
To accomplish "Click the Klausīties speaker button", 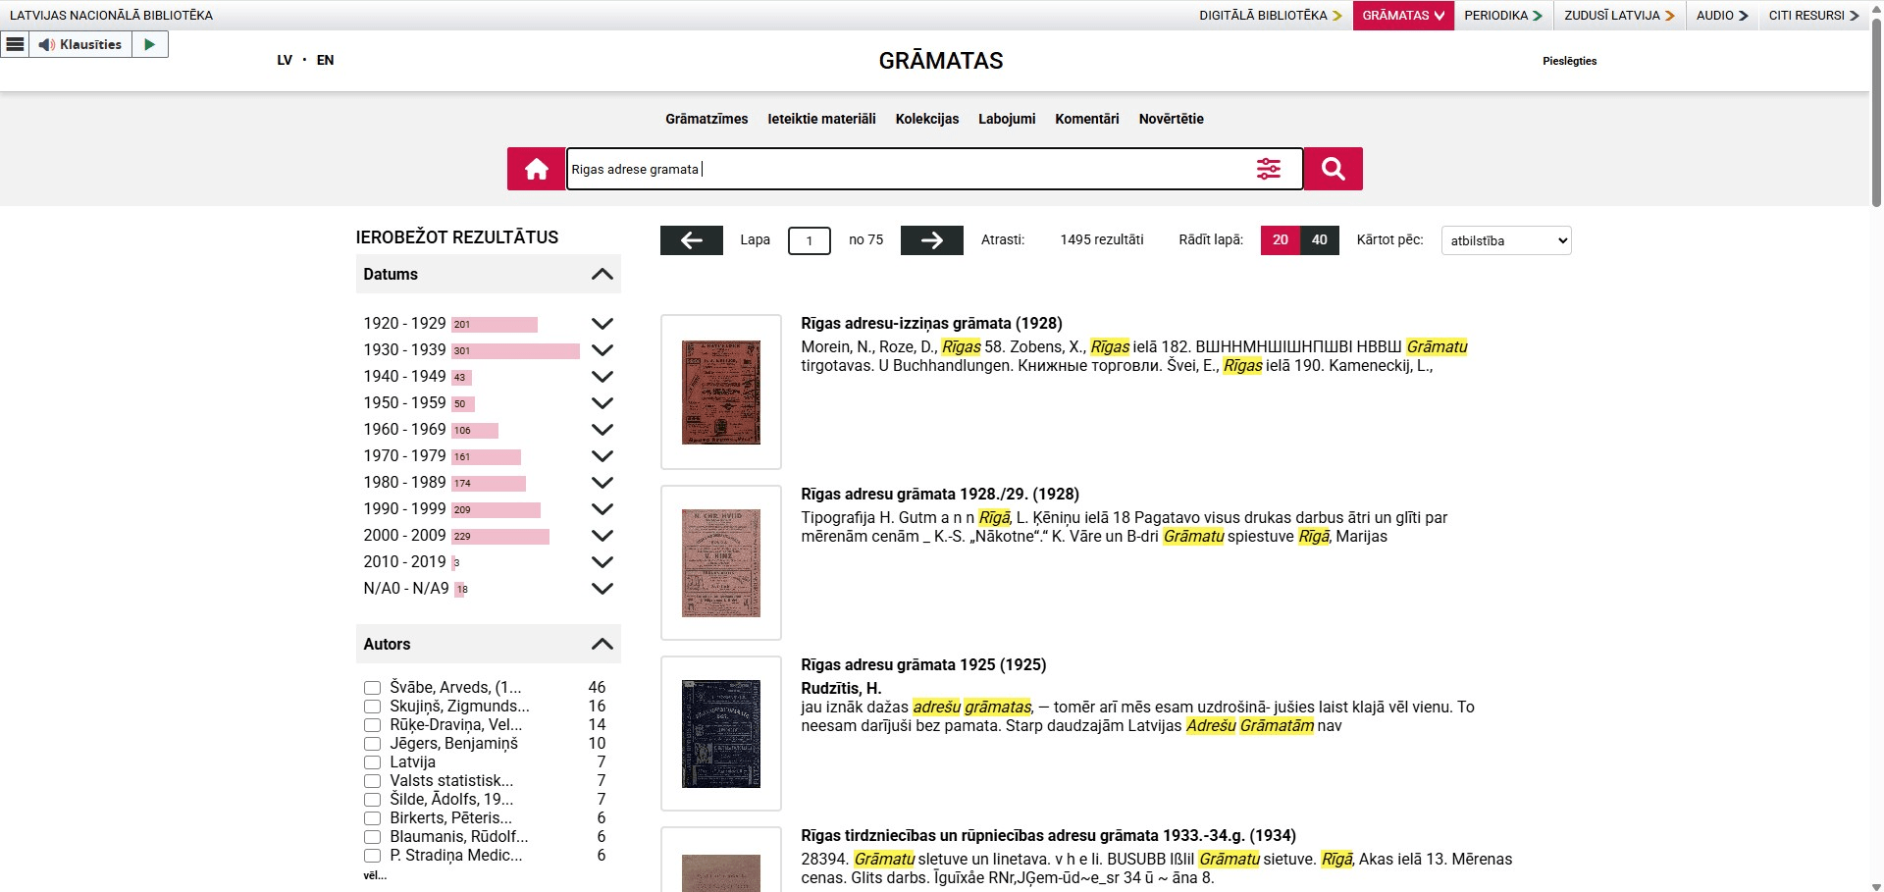I will 80,44.
